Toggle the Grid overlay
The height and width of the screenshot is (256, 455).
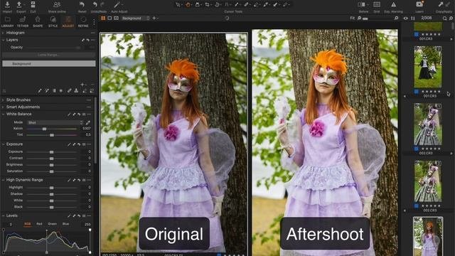377,5
